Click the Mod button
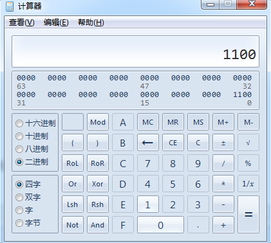 [x=98, y=122]
